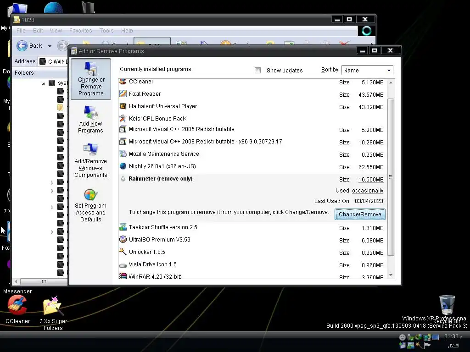Select 'Nightly 26.0a1 (x86 en-US)' row
The height and width of the screenshot is (352, 470).
pos(162,166)
